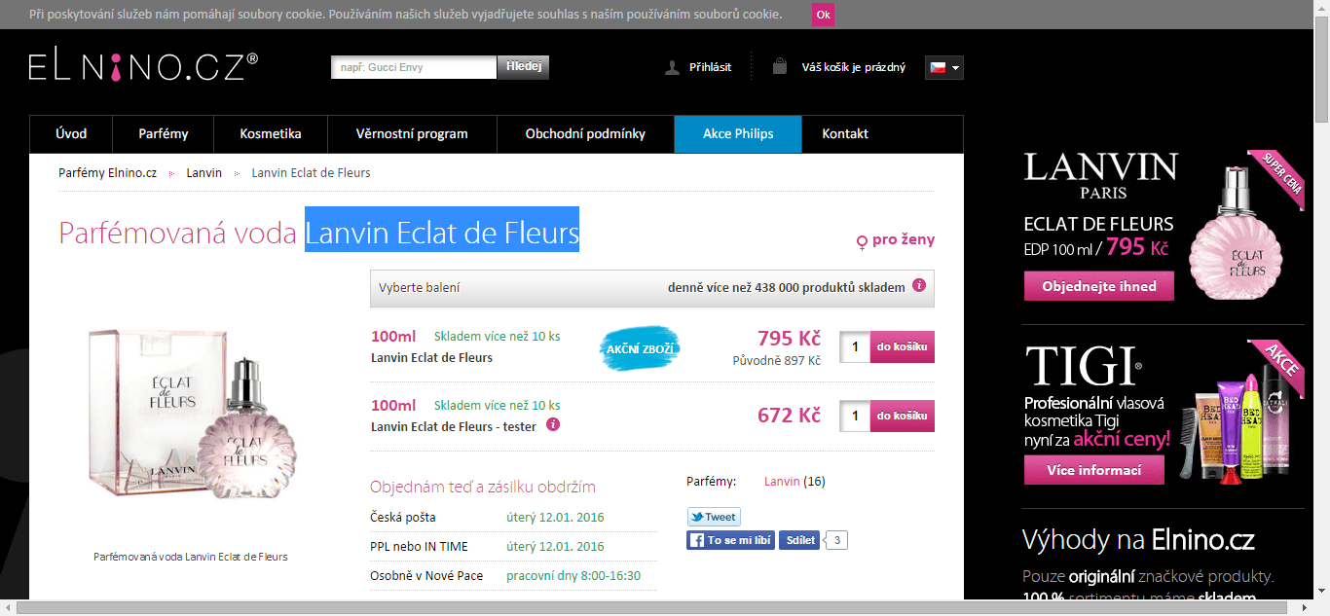The image size is (1330, 616).
Task: Add 672 Kč tester to cart
Action: pos(902,416)
